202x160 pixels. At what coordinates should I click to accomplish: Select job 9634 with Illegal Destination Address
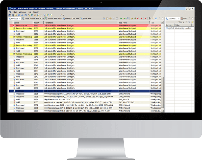(x=76, y=99)
